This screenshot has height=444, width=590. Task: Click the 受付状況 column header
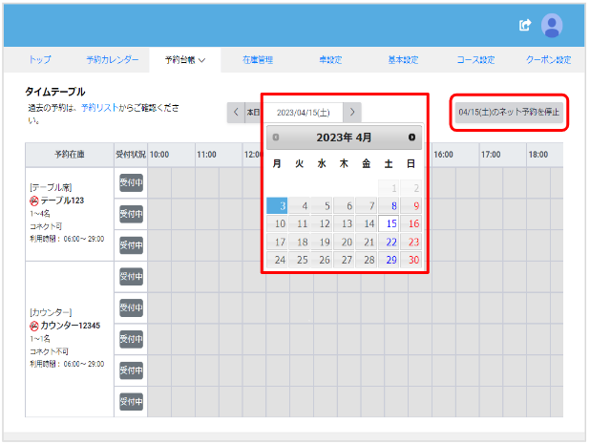tap(131, 155)
